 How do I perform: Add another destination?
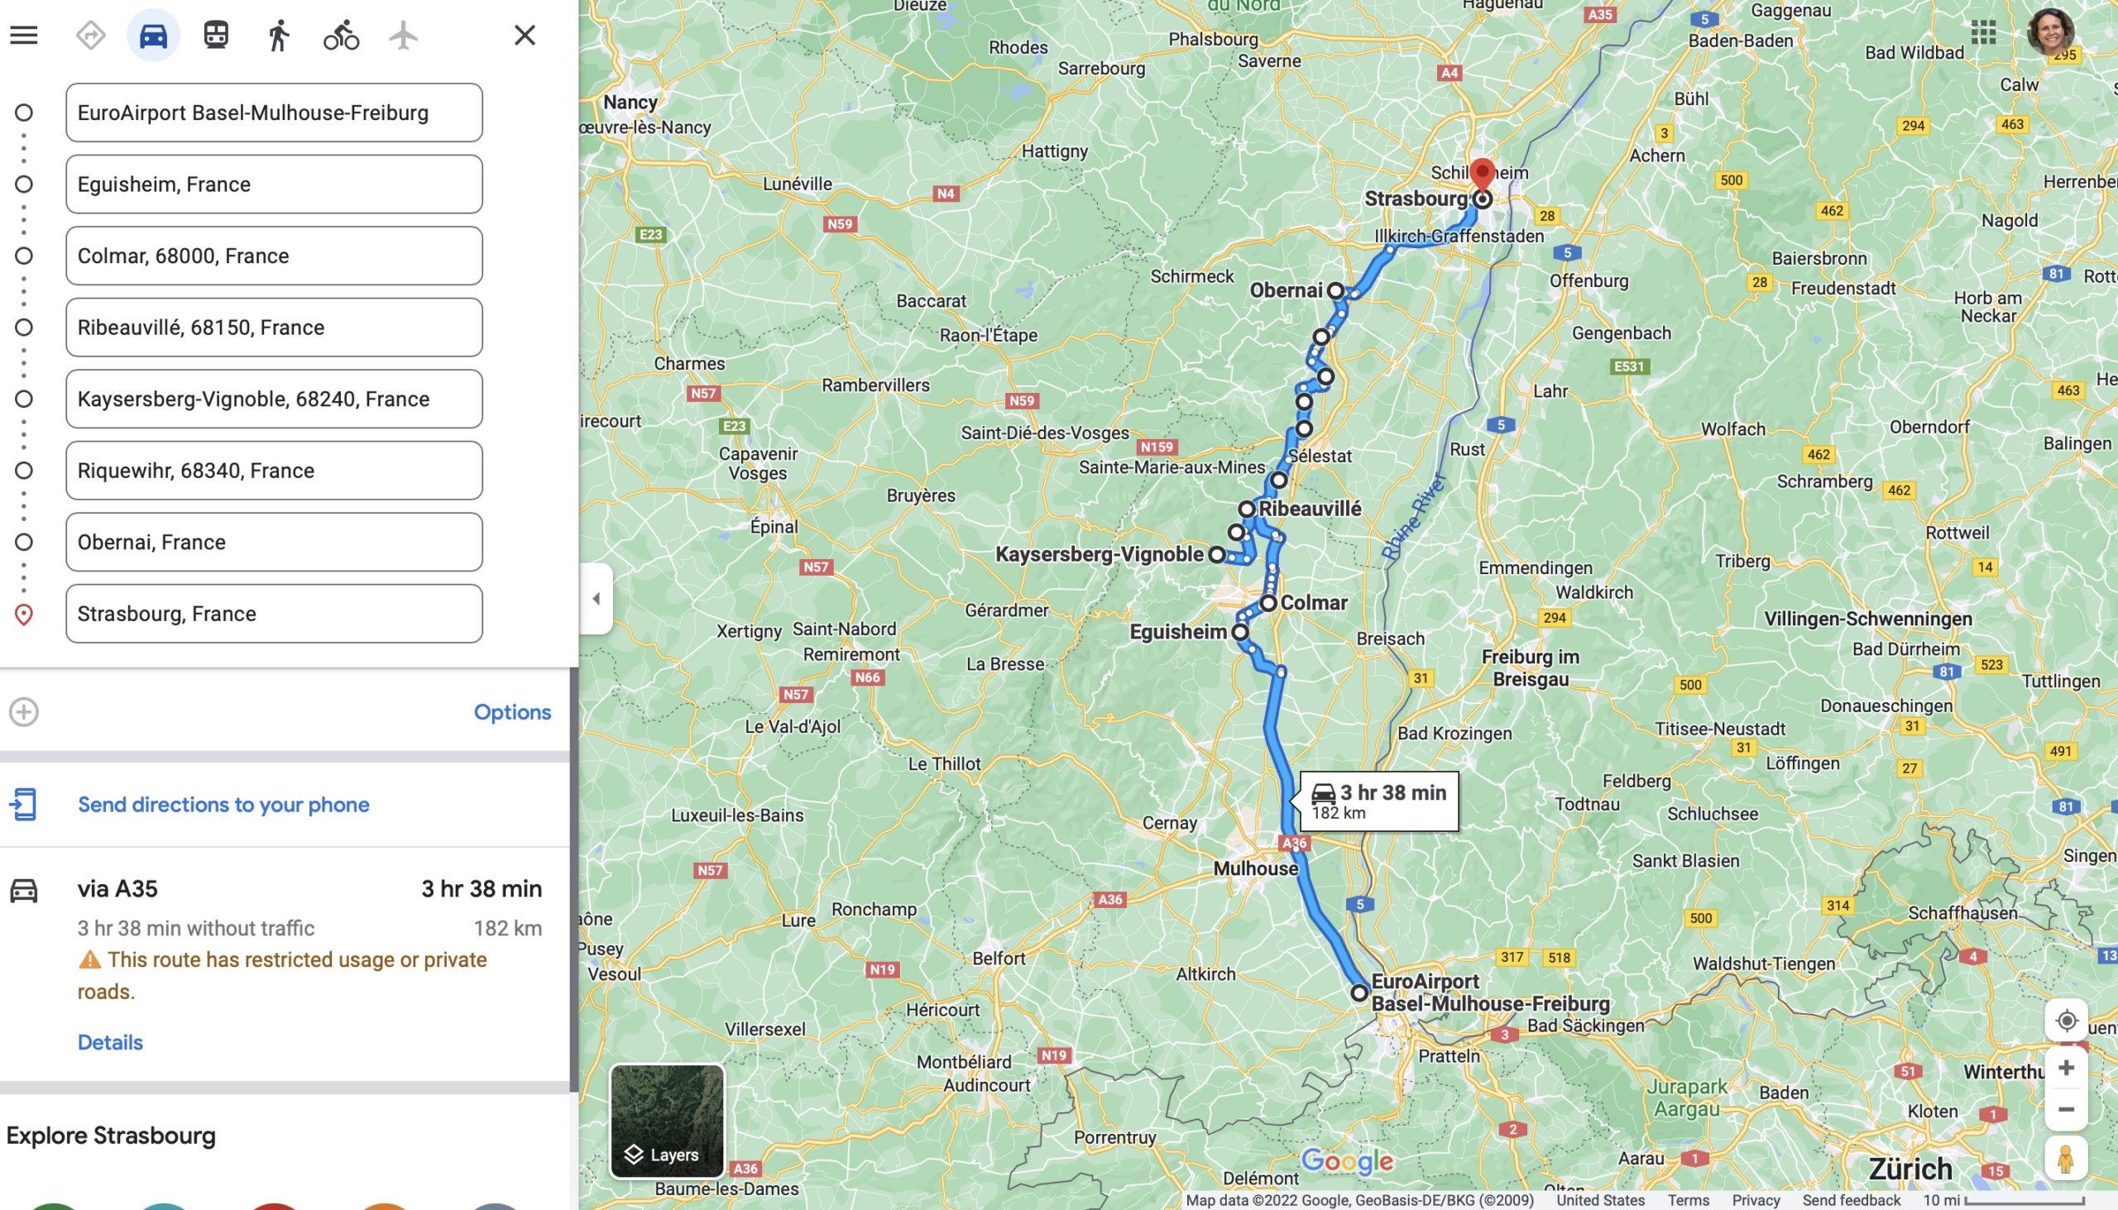pyautogui.click(x=24, y=712)
